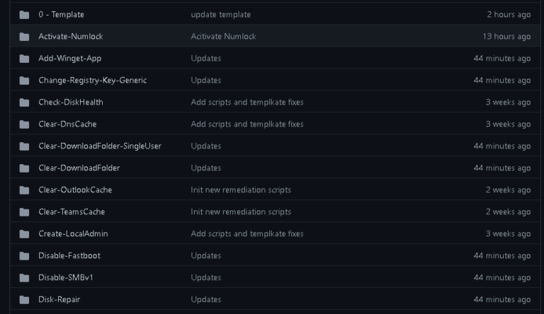Open the Disable-Fastboot folder
544x314 pixels.
pos(69,256)
